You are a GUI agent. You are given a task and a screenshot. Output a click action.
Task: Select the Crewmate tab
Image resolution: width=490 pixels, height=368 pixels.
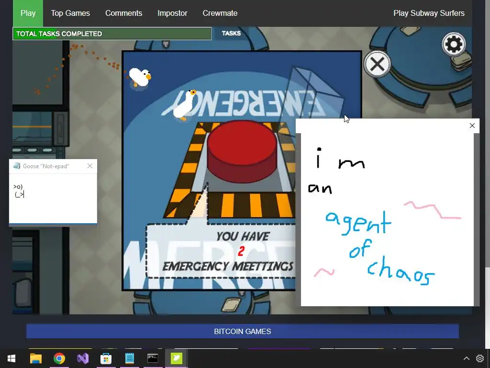(220, 13)
